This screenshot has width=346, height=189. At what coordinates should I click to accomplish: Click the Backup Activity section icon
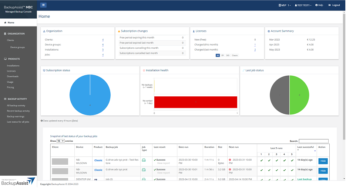point(5,99)
